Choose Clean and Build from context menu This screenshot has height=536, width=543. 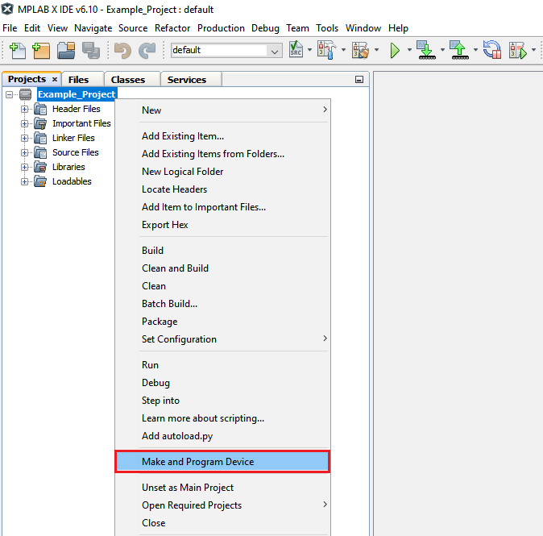coord(222,268)
